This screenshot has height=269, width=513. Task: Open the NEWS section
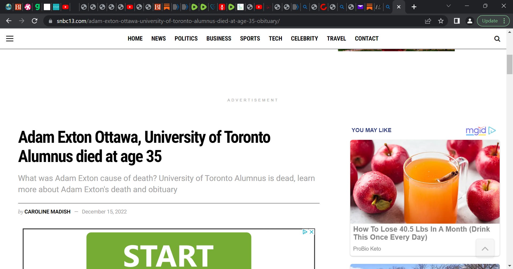coord(158,38)
